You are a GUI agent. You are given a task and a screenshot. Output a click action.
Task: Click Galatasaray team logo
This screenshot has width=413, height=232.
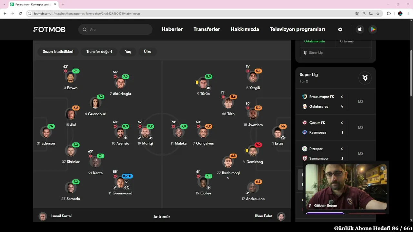[x=305, y=106]
